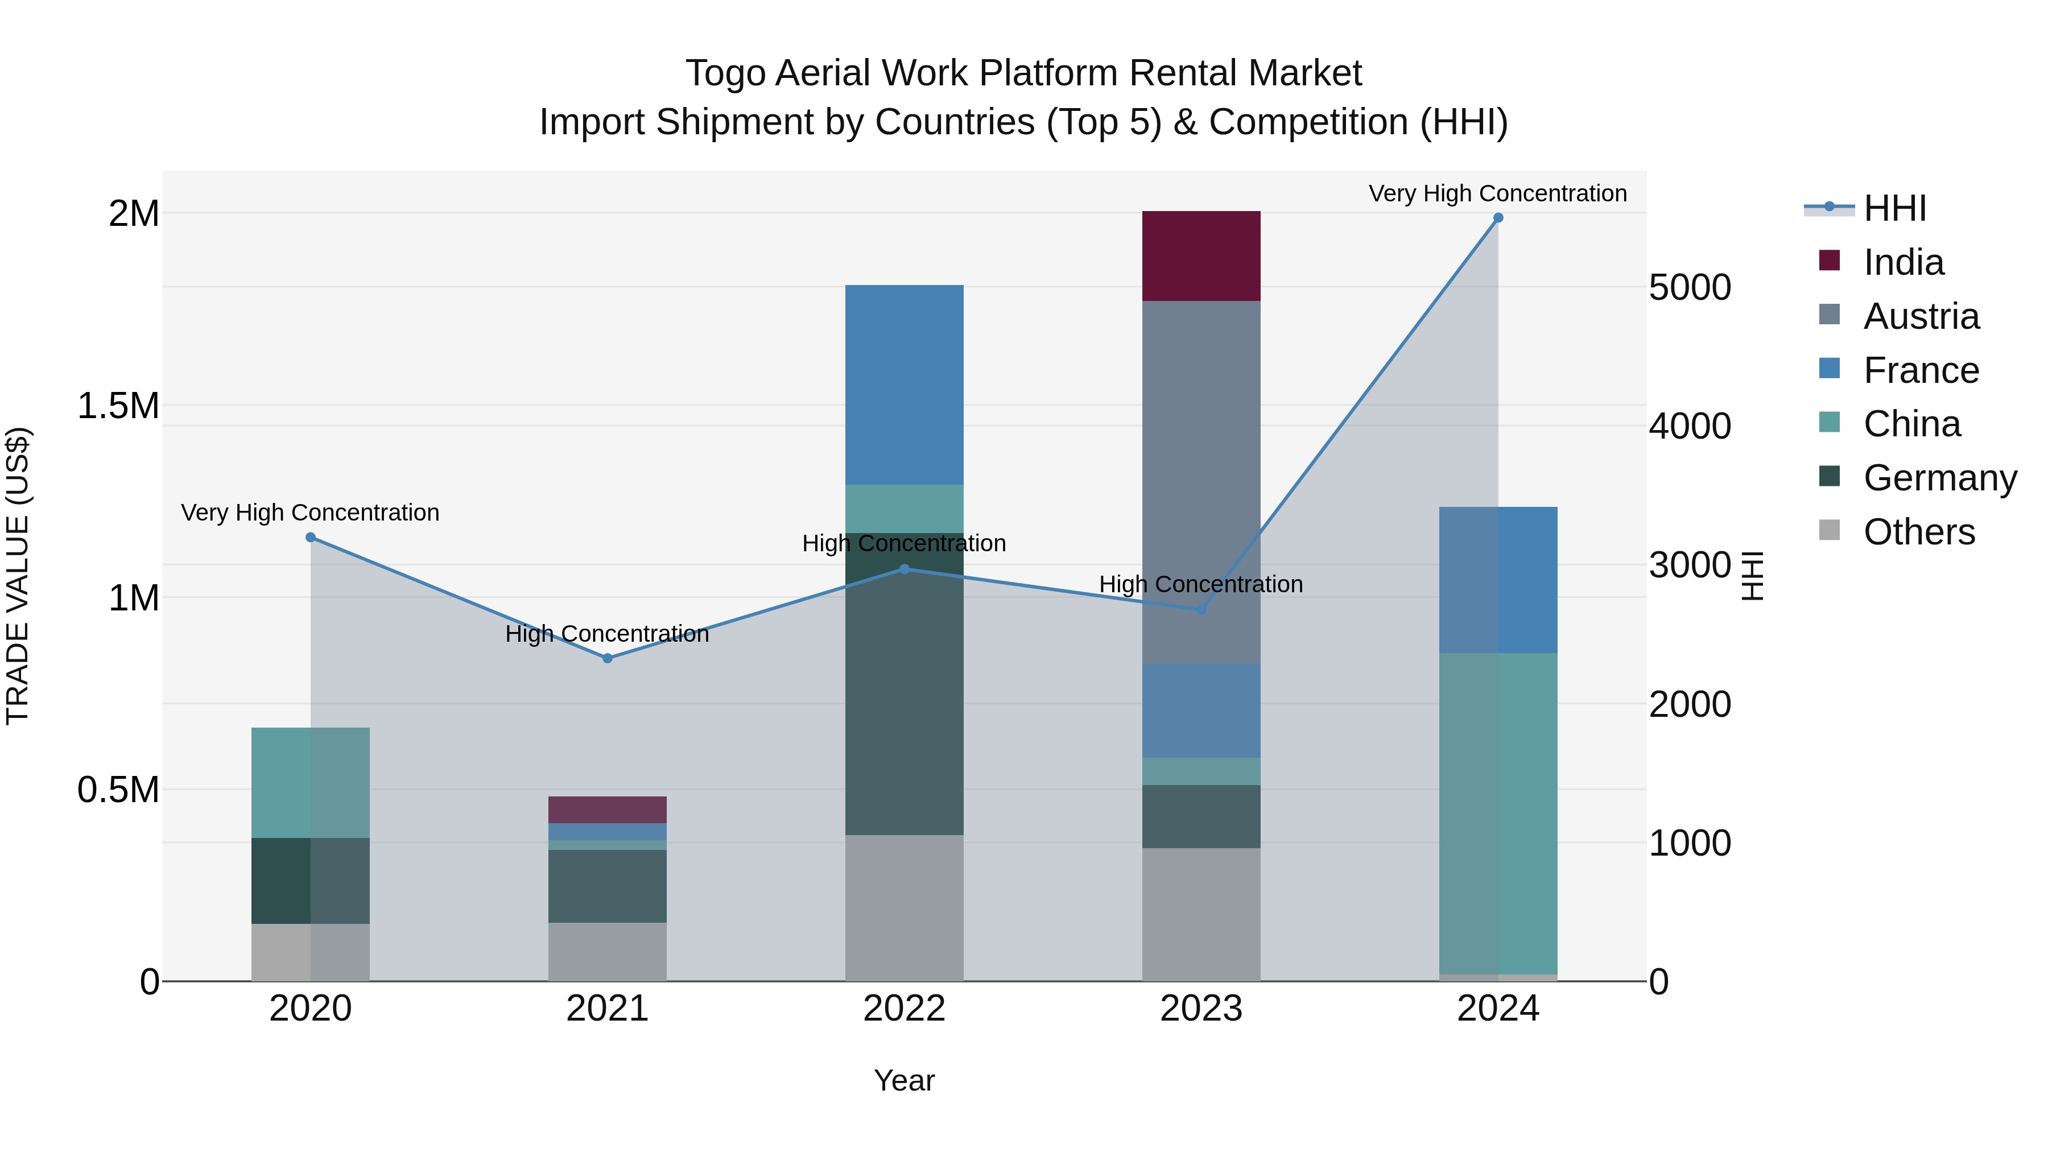Click the chart title 'Togo Aerial Work Platform Rental Market'
Screen dimensions: 2048x1152
[x=1024, y=73]
